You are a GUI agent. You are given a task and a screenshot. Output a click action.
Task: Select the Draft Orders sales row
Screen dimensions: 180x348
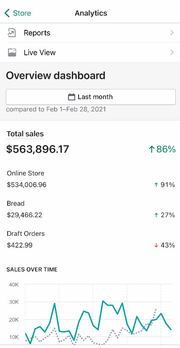pos(91,240)
